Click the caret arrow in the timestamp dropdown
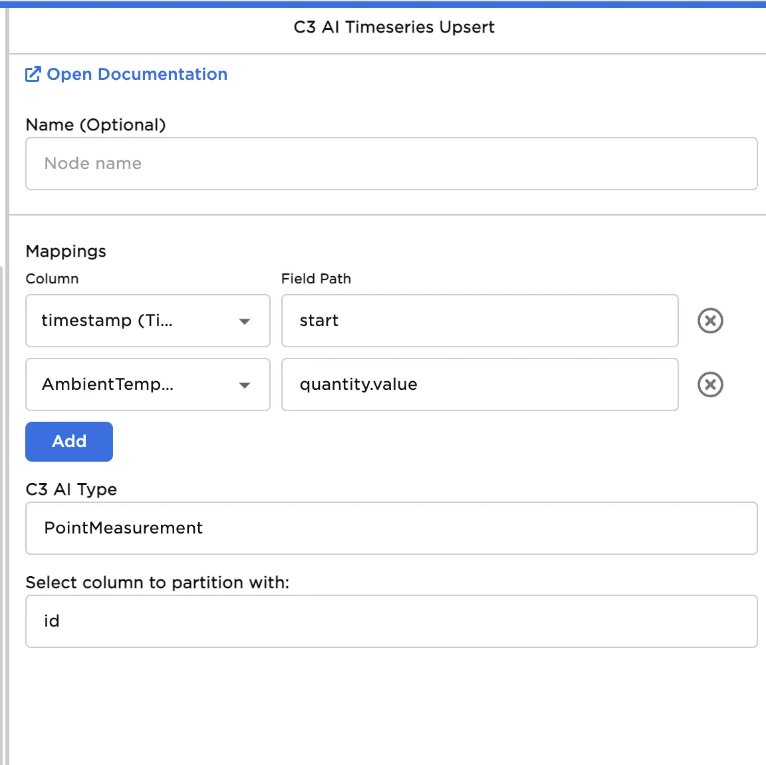This screenshot has width=766, height=765. 245,321
